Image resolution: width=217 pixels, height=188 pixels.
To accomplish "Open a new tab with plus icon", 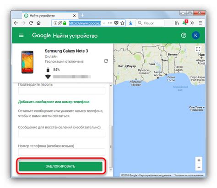I will 82,15.
